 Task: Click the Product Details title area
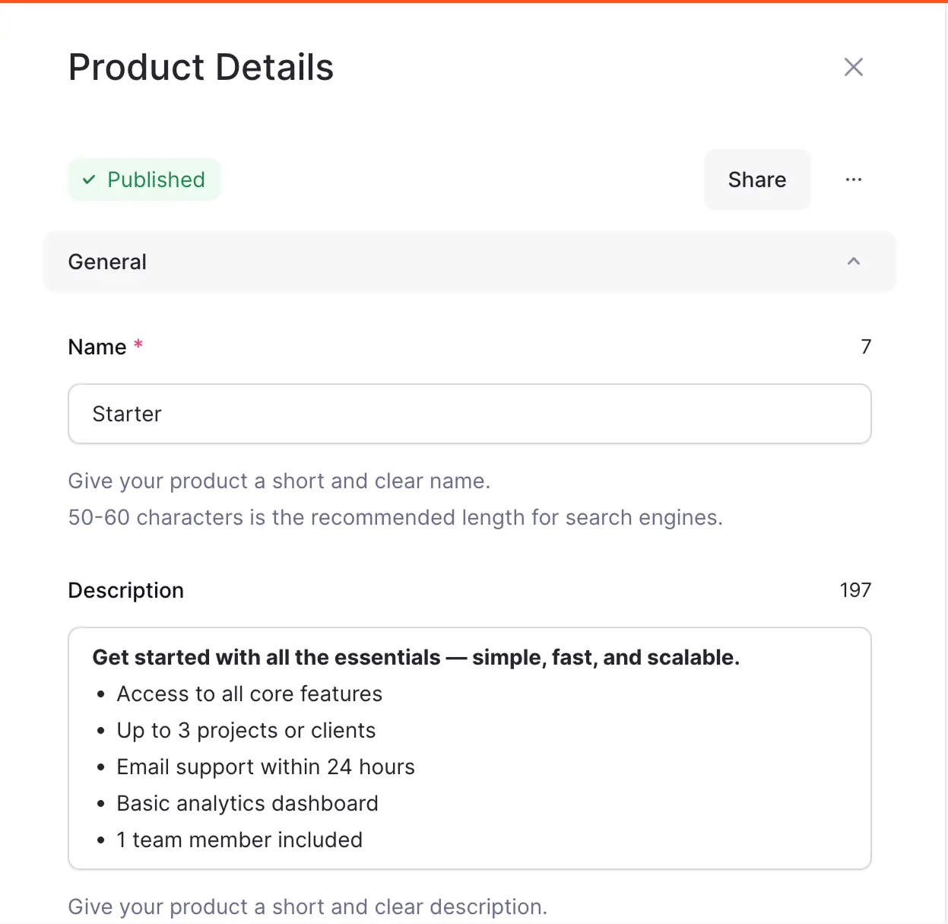pos(201,67)
